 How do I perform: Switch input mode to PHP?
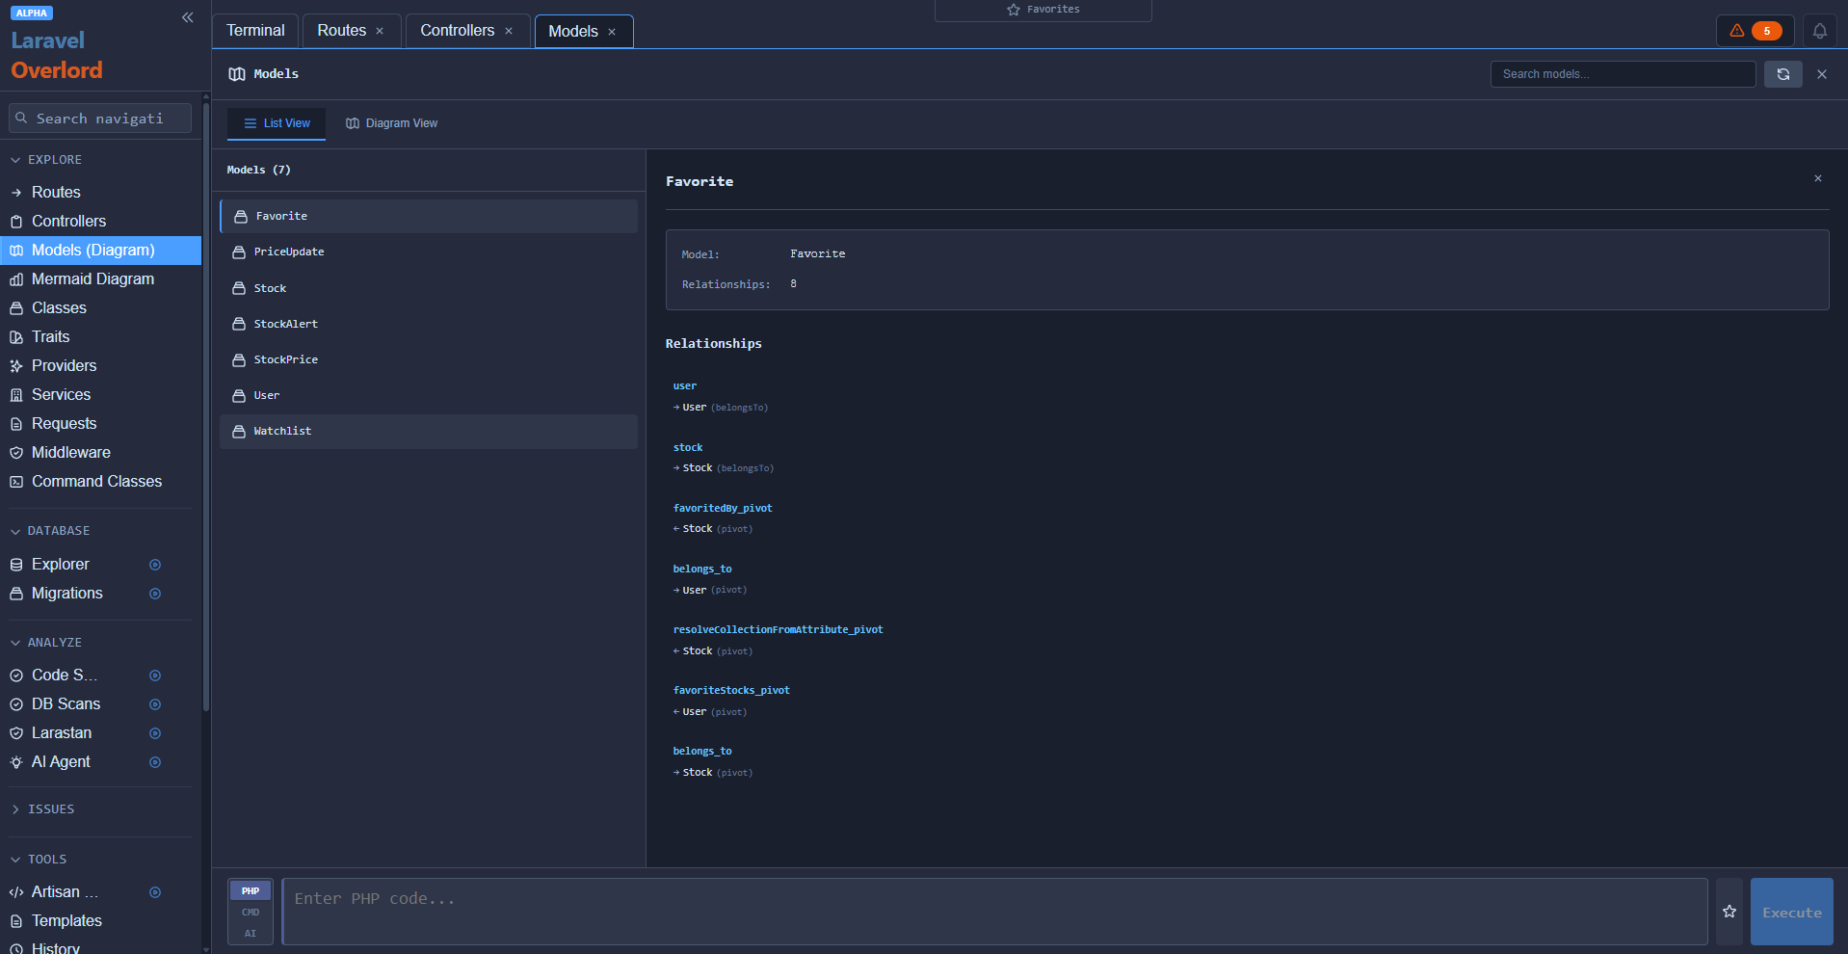(251, 890)
